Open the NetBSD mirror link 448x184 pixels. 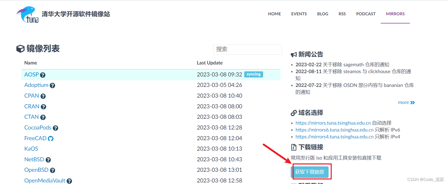tap(34, 159)
